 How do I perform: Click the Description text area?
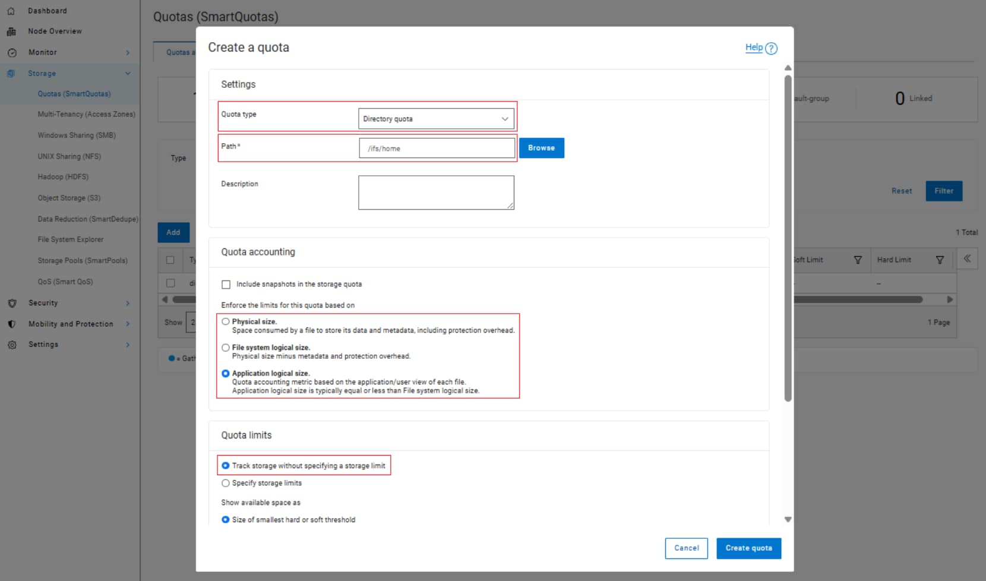tap(436, 192)
